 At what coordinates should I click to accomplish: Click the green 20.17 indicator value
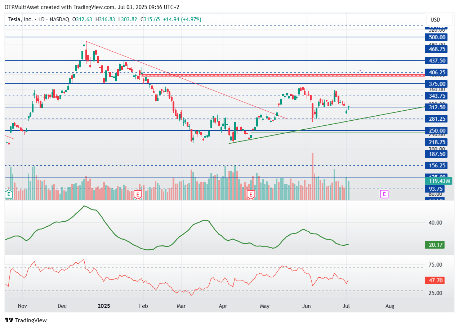(x=435, y=245)
